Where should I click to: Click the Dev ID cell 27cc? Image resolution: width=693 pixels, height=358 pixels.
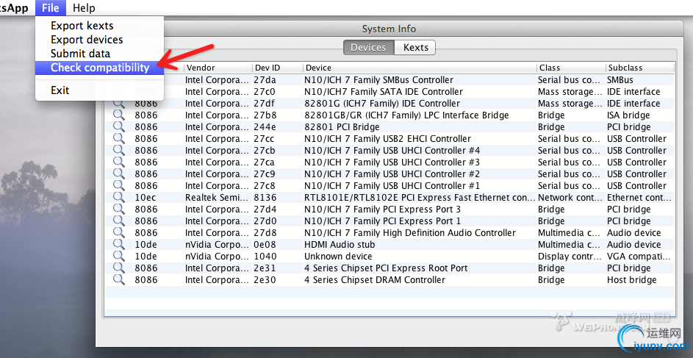coord(265,138)
